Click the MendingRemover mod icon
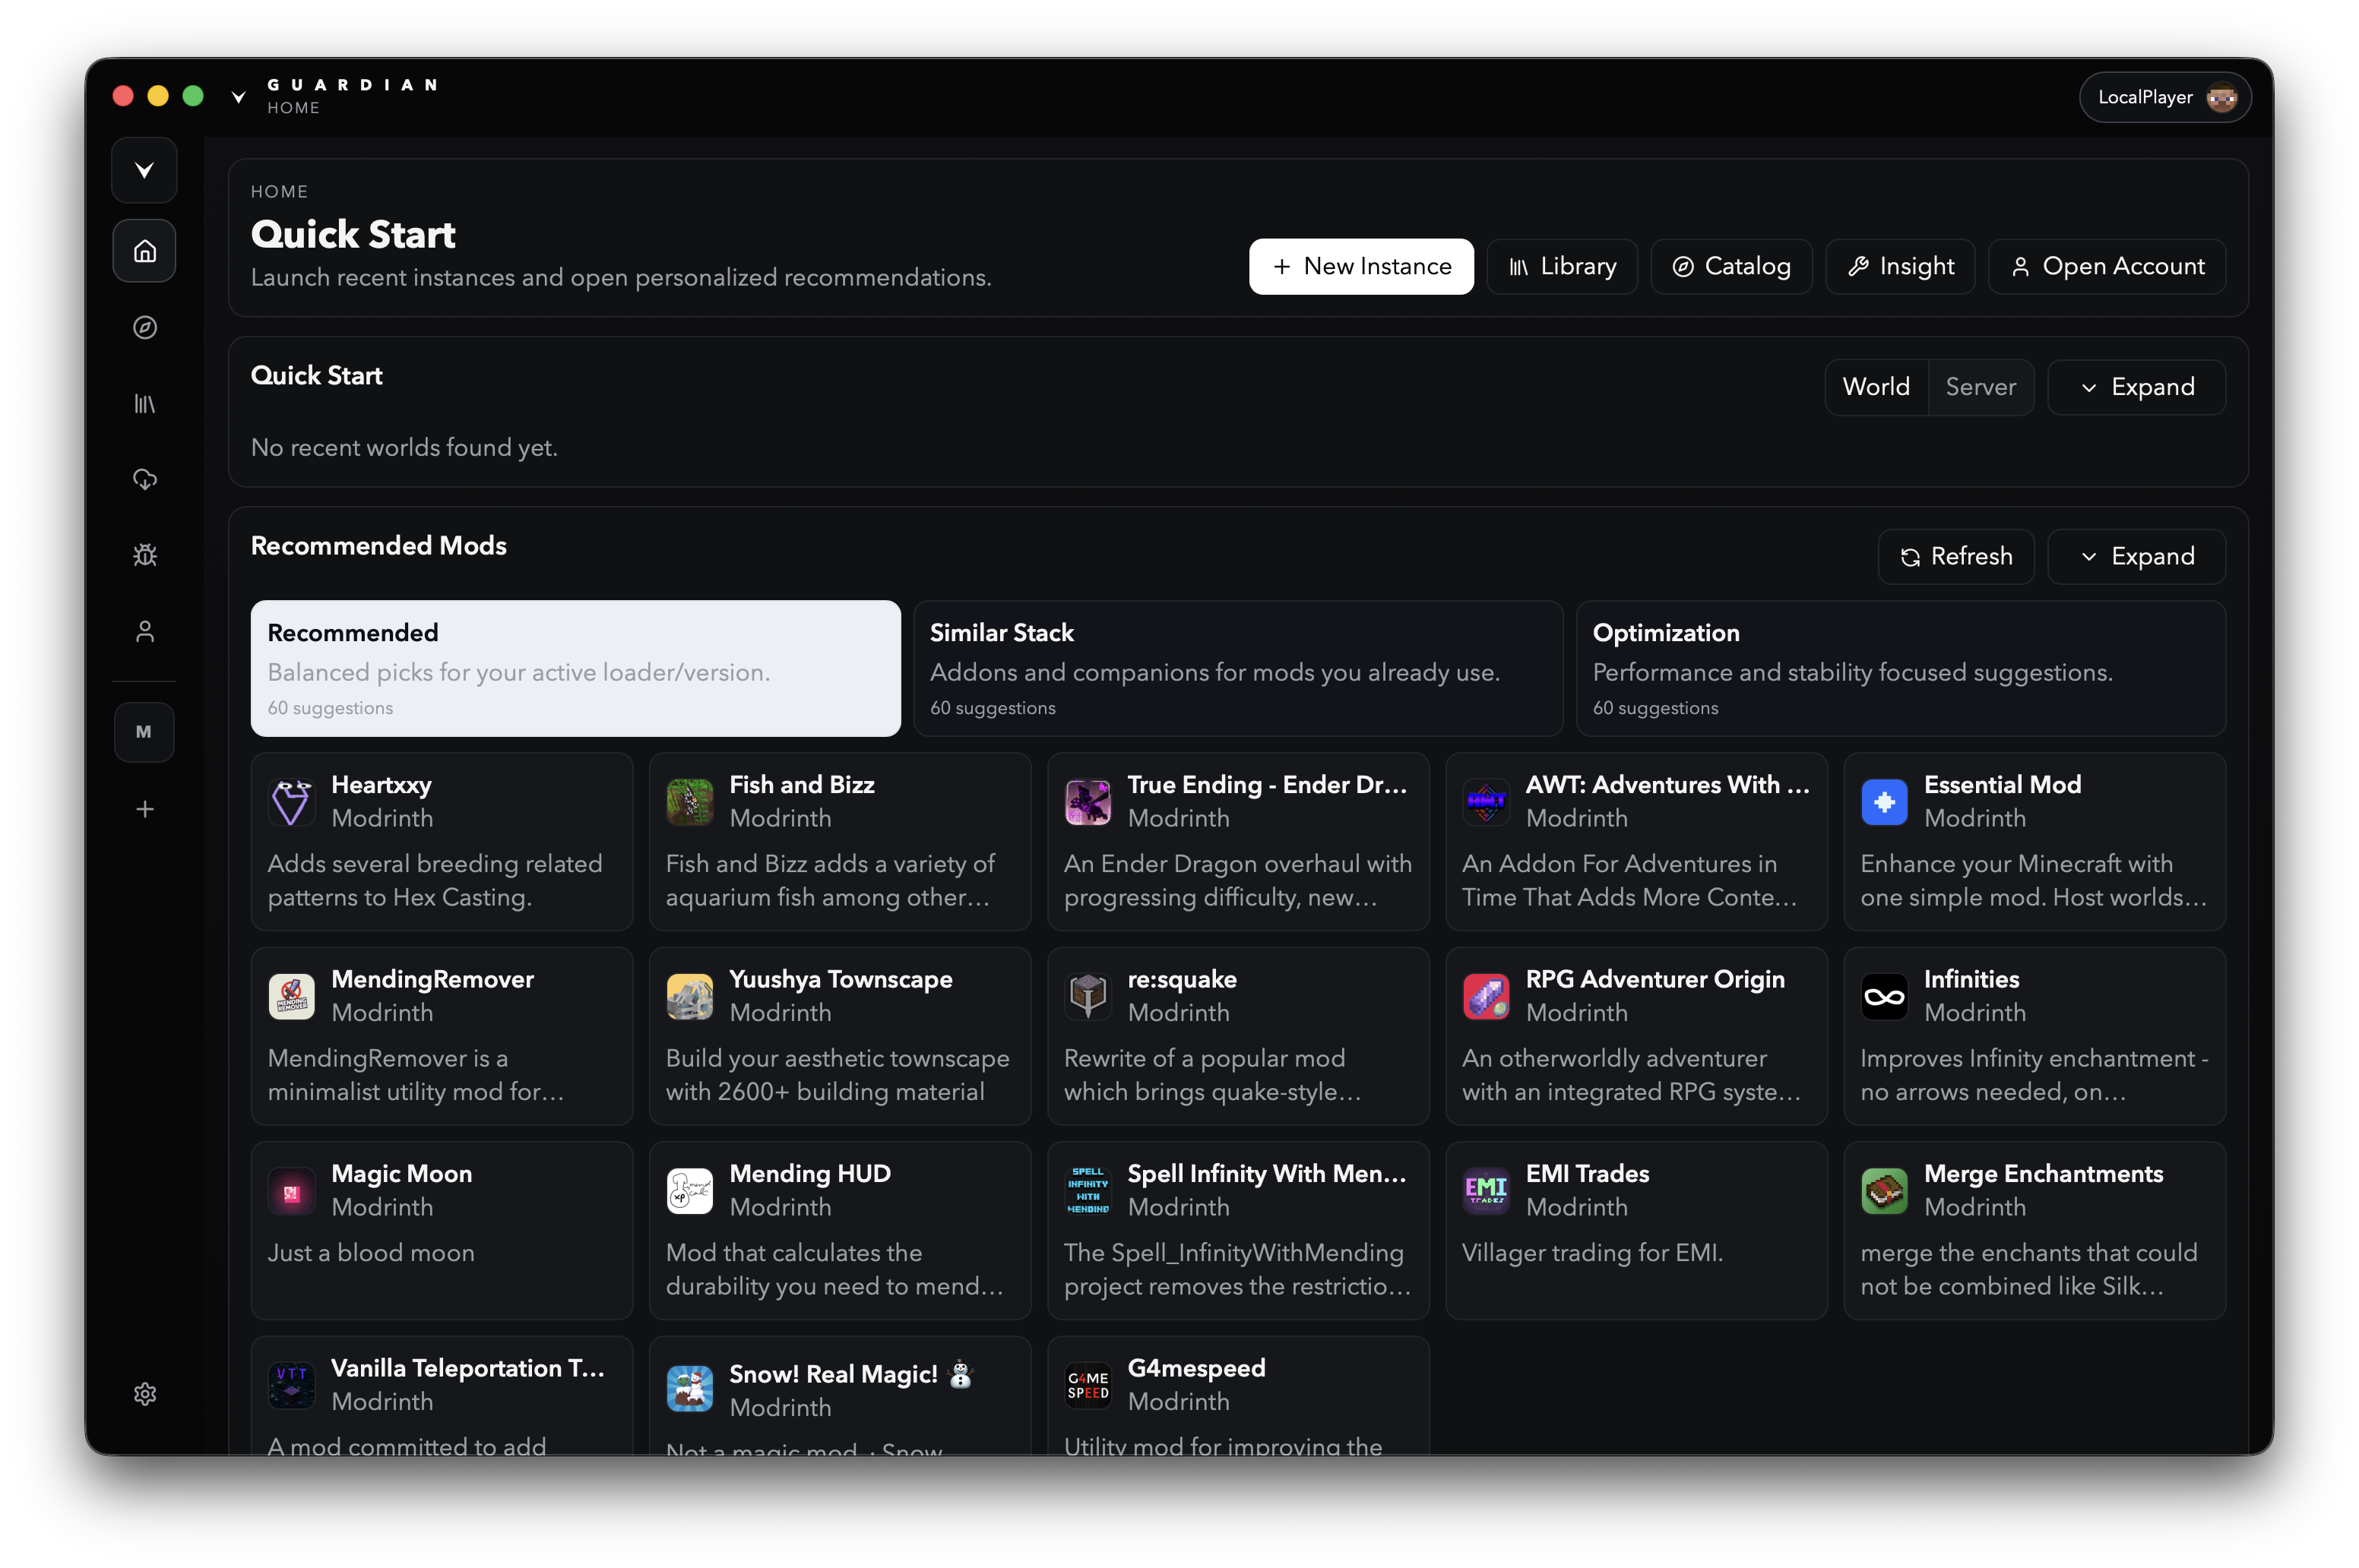The image size is (2359, 1568). [x=291, y=997]
